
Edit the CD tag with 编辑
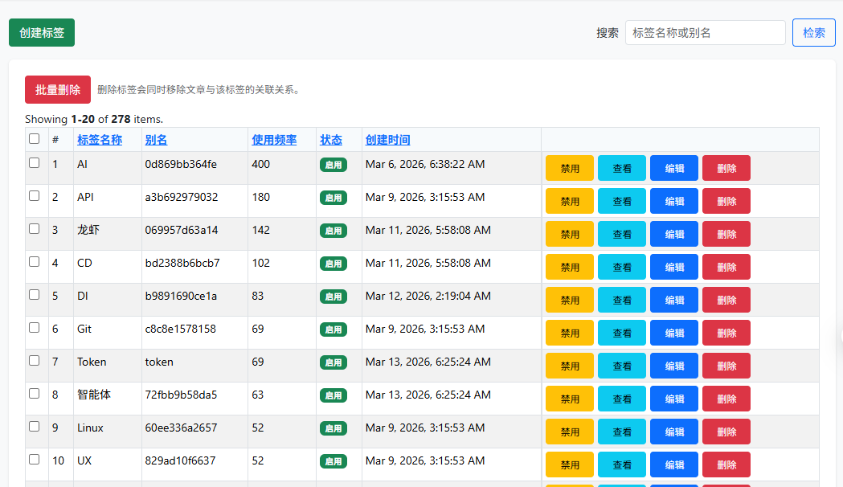point(674,267)
